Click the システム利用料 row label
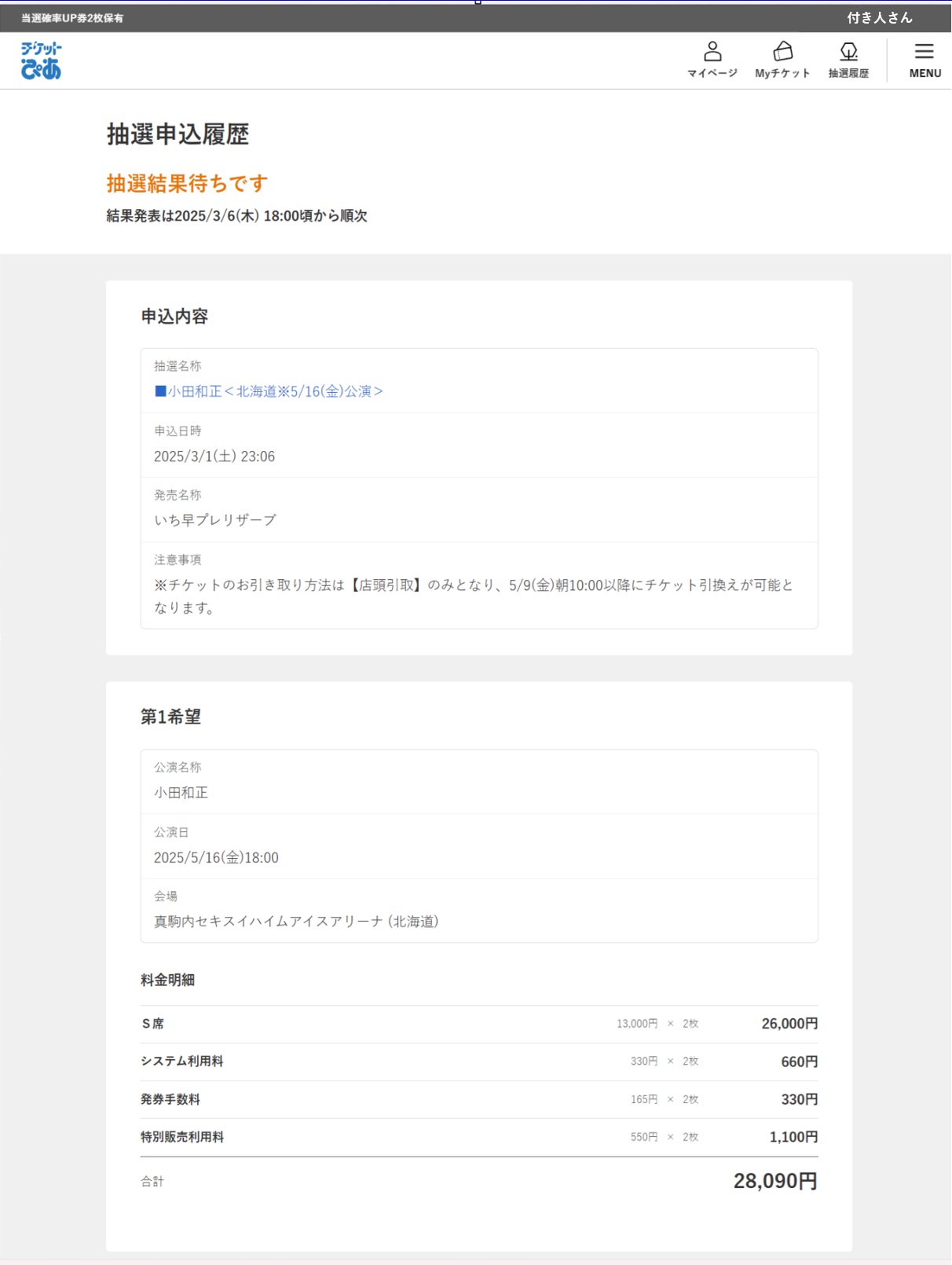952x1265 pixels. point(182,1061)
